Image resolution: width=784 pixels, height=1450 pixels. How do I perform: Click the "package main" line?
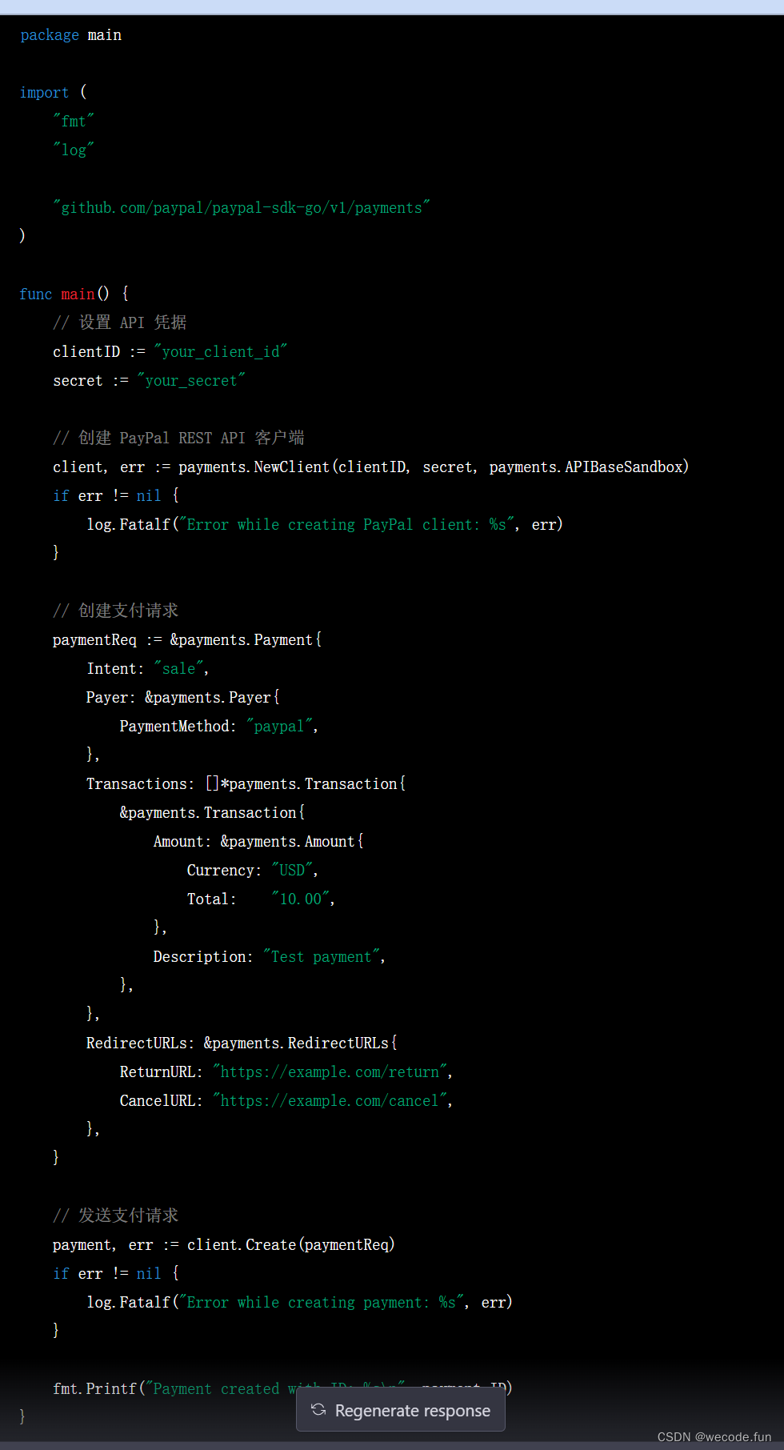[70, 35]
